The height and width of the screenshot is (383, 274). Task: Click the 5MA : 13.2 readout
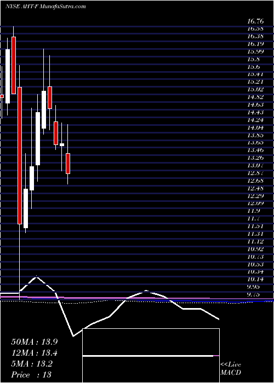click(32, 364)
